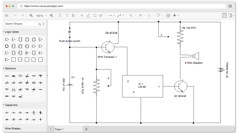Viewport: 238px width, 133px height.
Task: Select the Line color pencil tool
Action: 88,15
